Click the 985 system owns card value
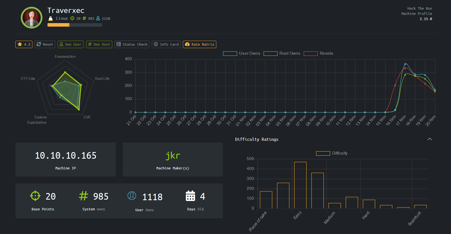 pyautogui.click(x=101, y=196)
